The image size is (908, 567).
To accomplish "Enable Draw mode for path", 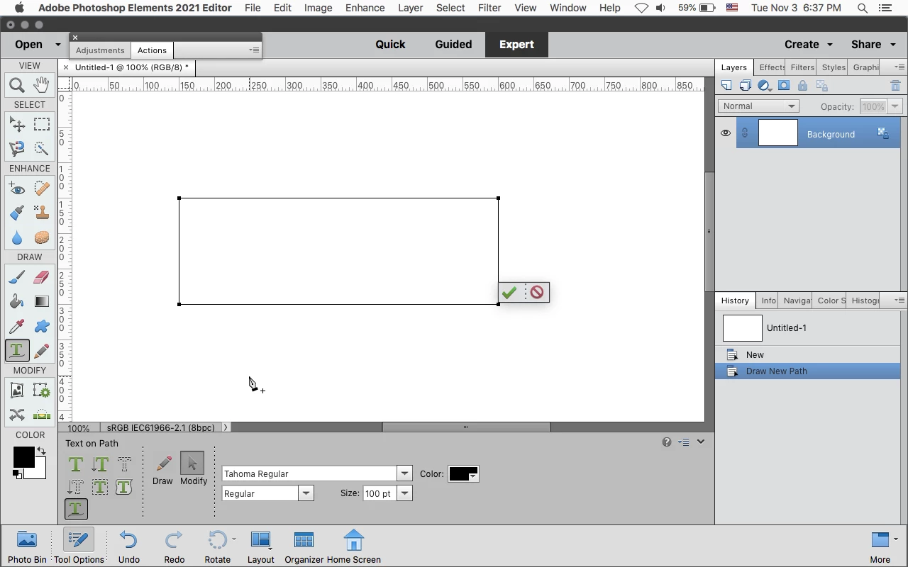I will 162,469.
